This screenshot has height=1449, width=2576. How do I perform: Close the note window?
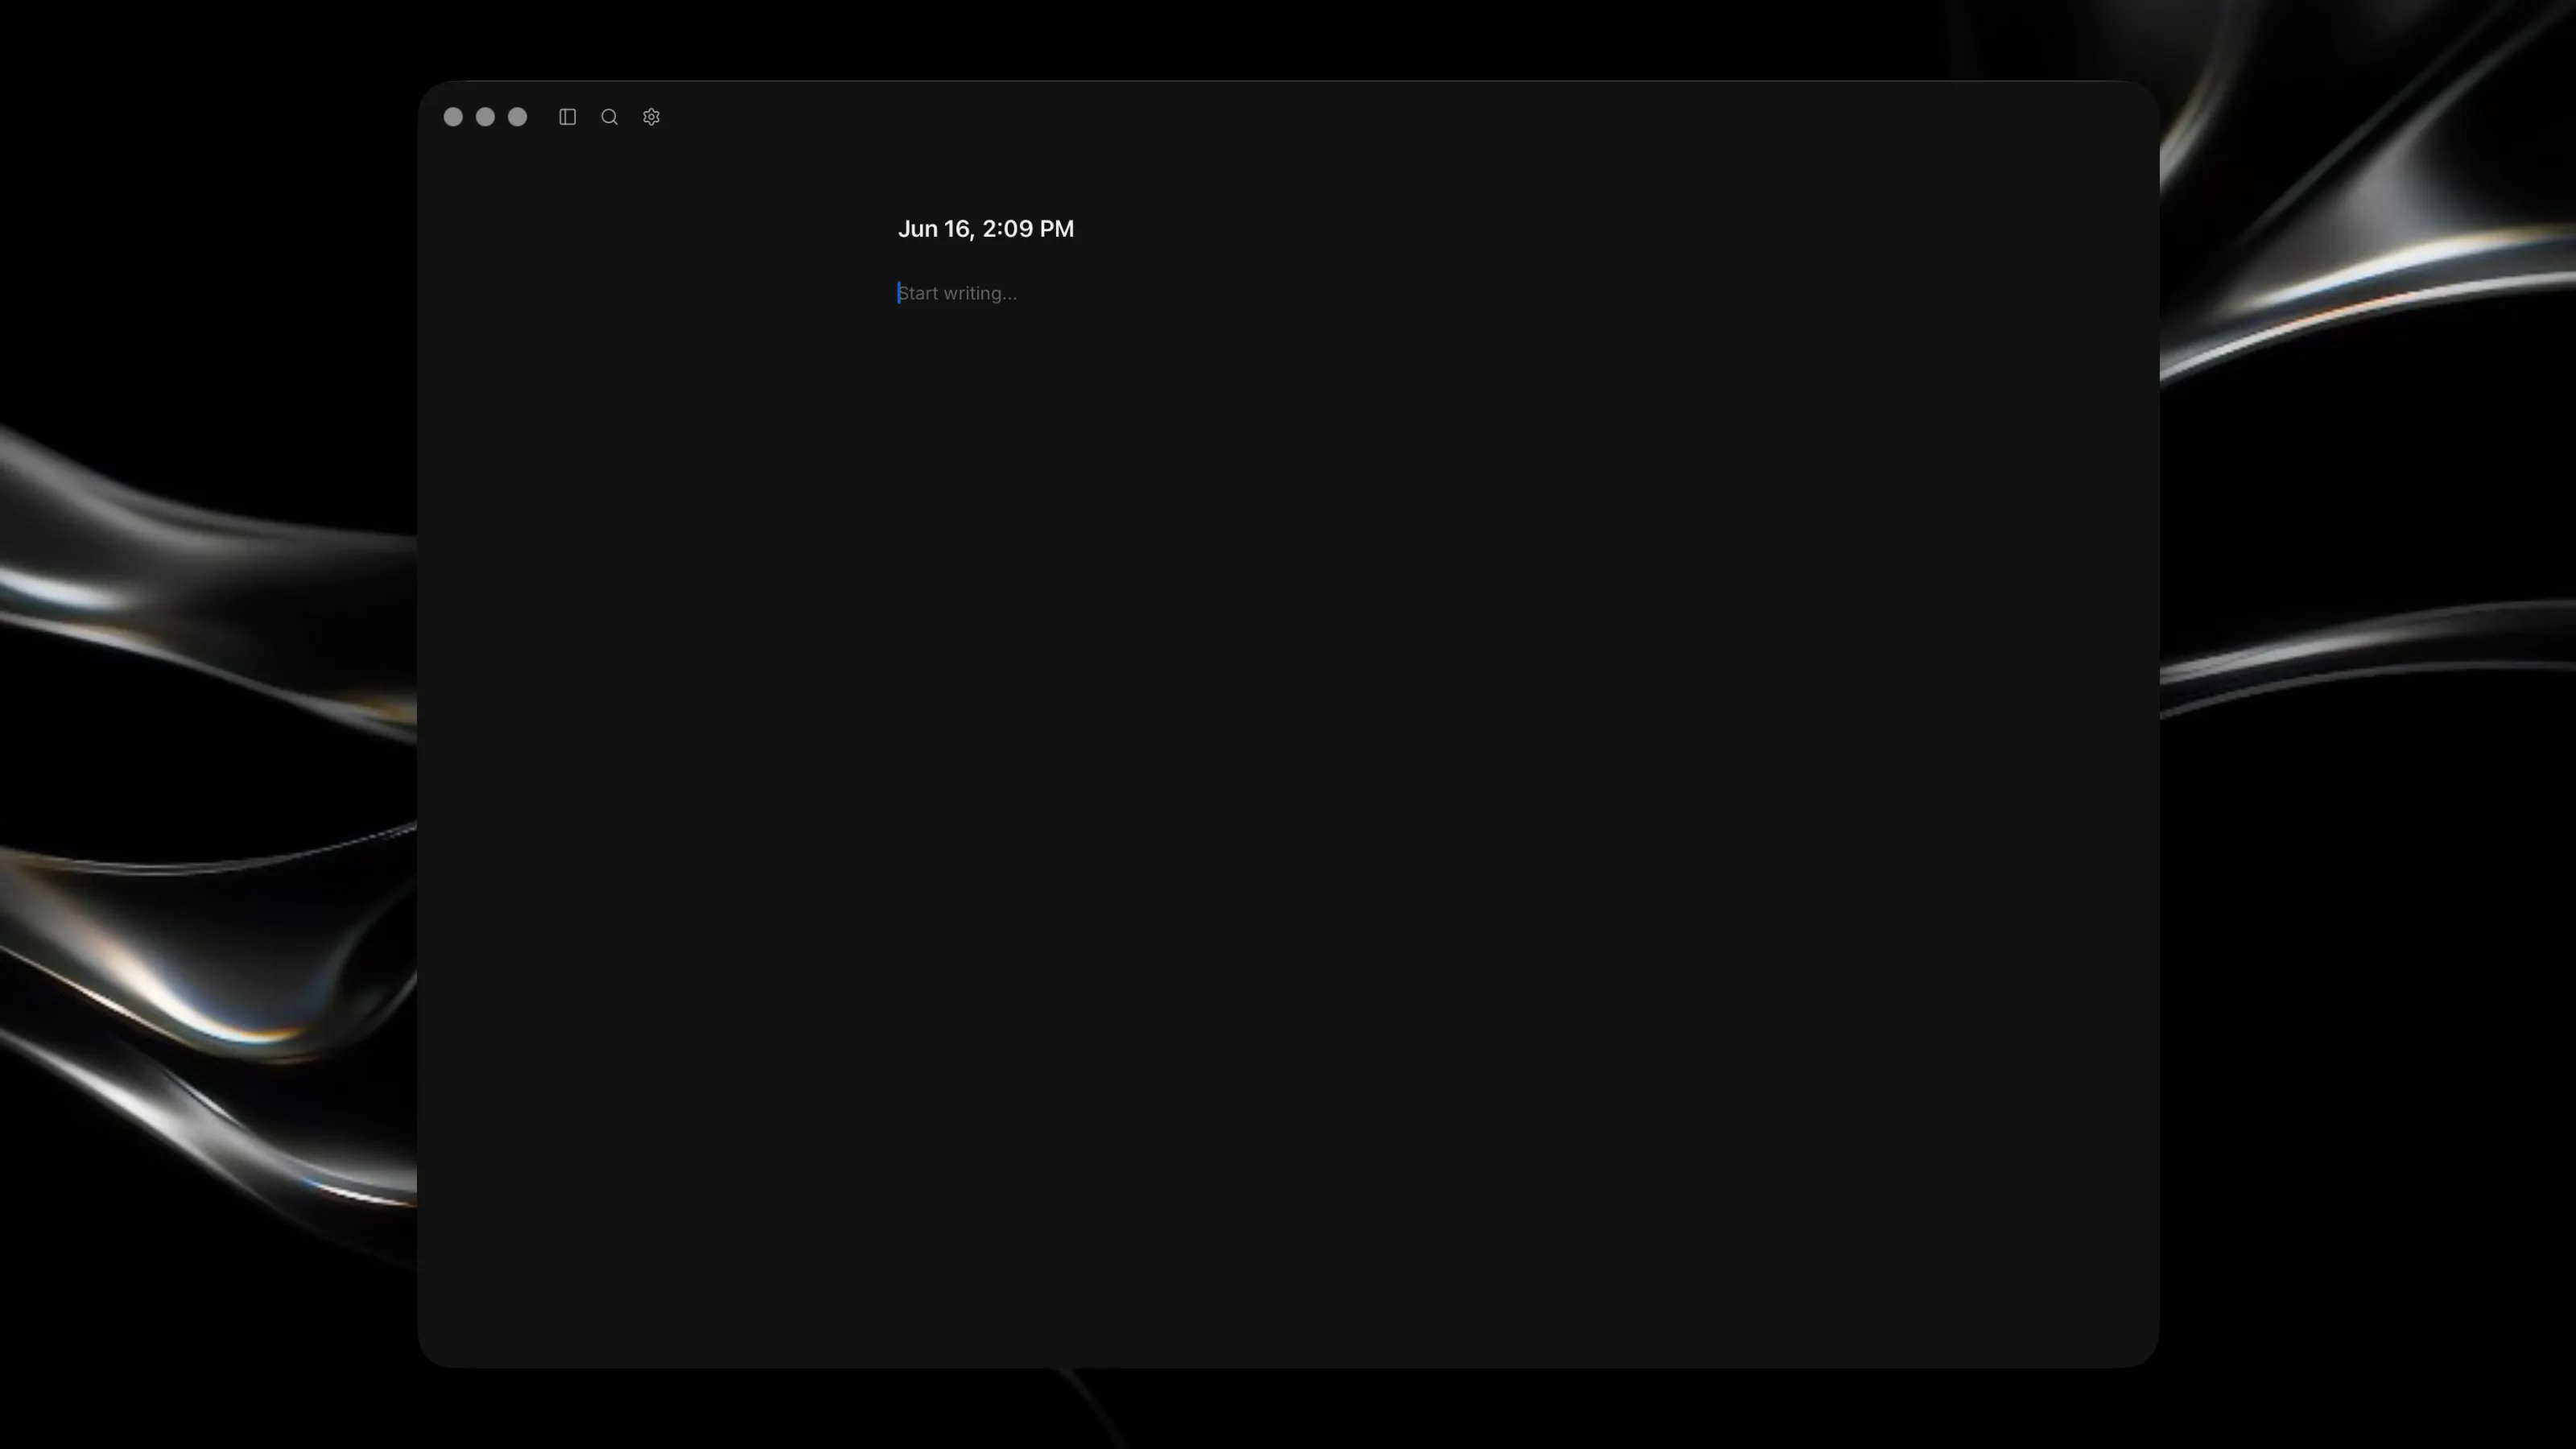coord(453,117)
